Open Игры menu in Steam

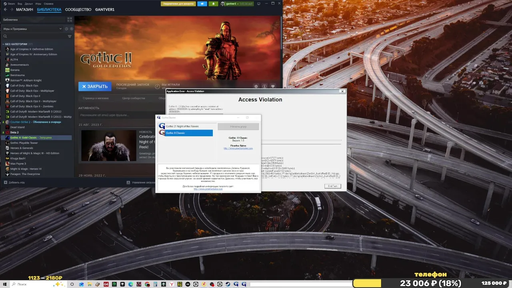38,4
